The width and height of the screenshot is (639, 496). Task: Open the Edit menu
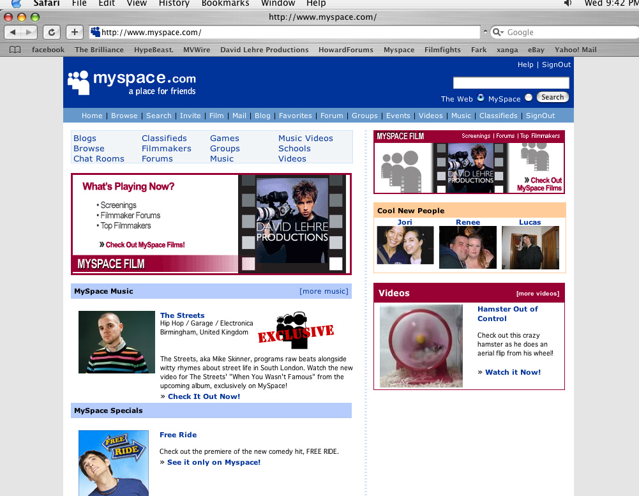107,4
